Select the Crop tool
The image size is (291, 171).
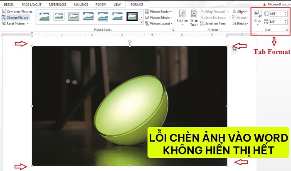point(258,16)
